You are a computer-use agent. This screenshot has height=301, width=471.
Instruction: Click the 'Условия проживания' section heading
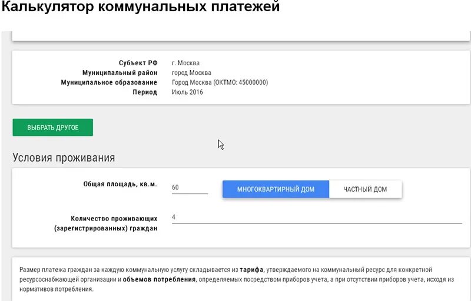point(64,158)
